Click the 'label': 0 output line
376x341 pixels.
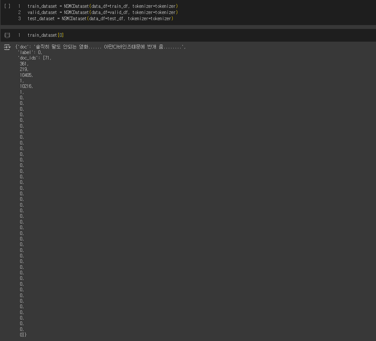pyautogui.click(x=30, y=52)
